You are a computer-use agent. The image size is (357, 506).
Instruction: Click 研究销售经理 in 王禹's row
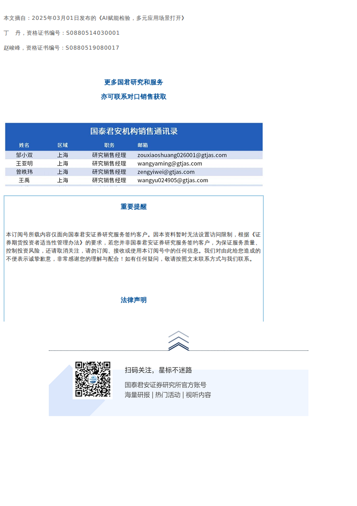[109, 180]
